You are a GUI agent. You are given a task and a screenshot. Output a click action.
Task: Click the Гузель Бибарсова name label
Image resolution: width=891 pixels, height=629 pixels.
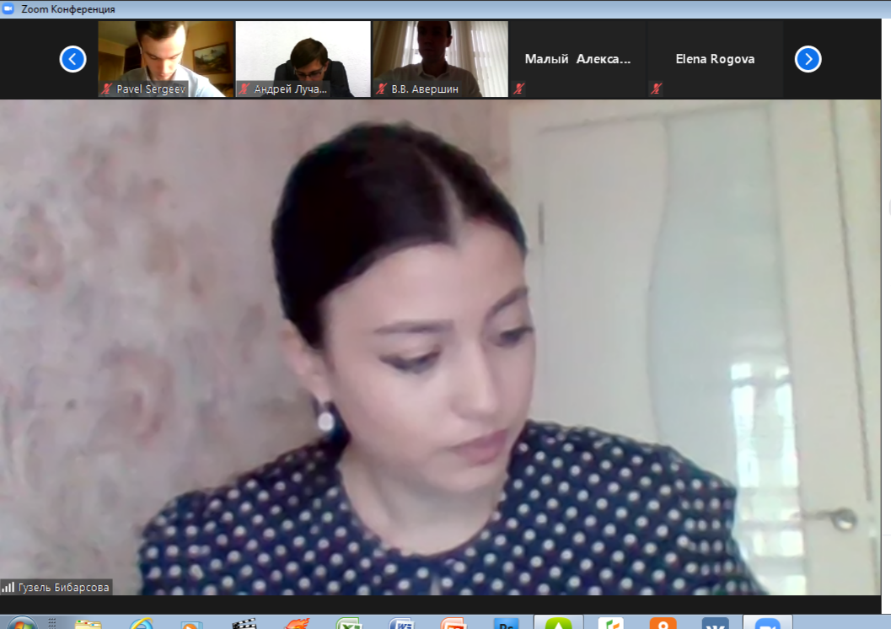(64, 587)
